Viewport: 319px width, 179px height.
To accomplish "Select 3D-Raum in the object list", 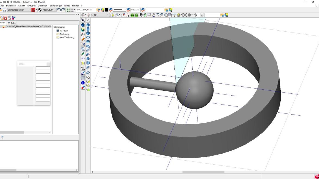I will (64, 31).
